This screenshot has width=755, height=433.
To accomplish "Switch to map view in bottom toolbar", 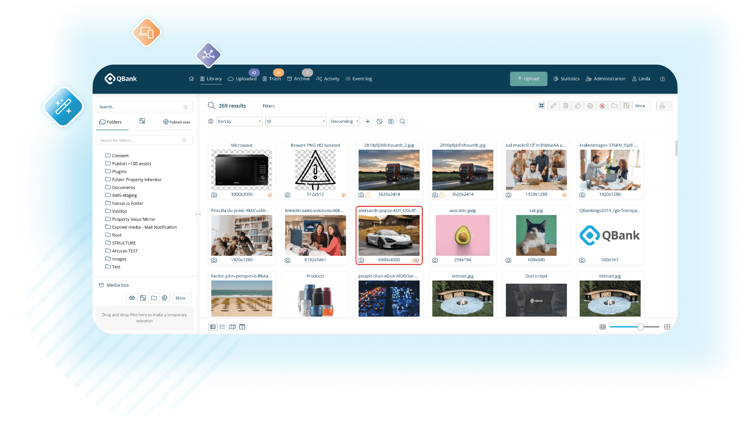I will [232, 327].
